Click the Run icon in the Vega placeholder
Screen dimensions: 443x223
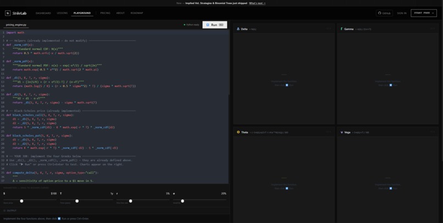391,188
